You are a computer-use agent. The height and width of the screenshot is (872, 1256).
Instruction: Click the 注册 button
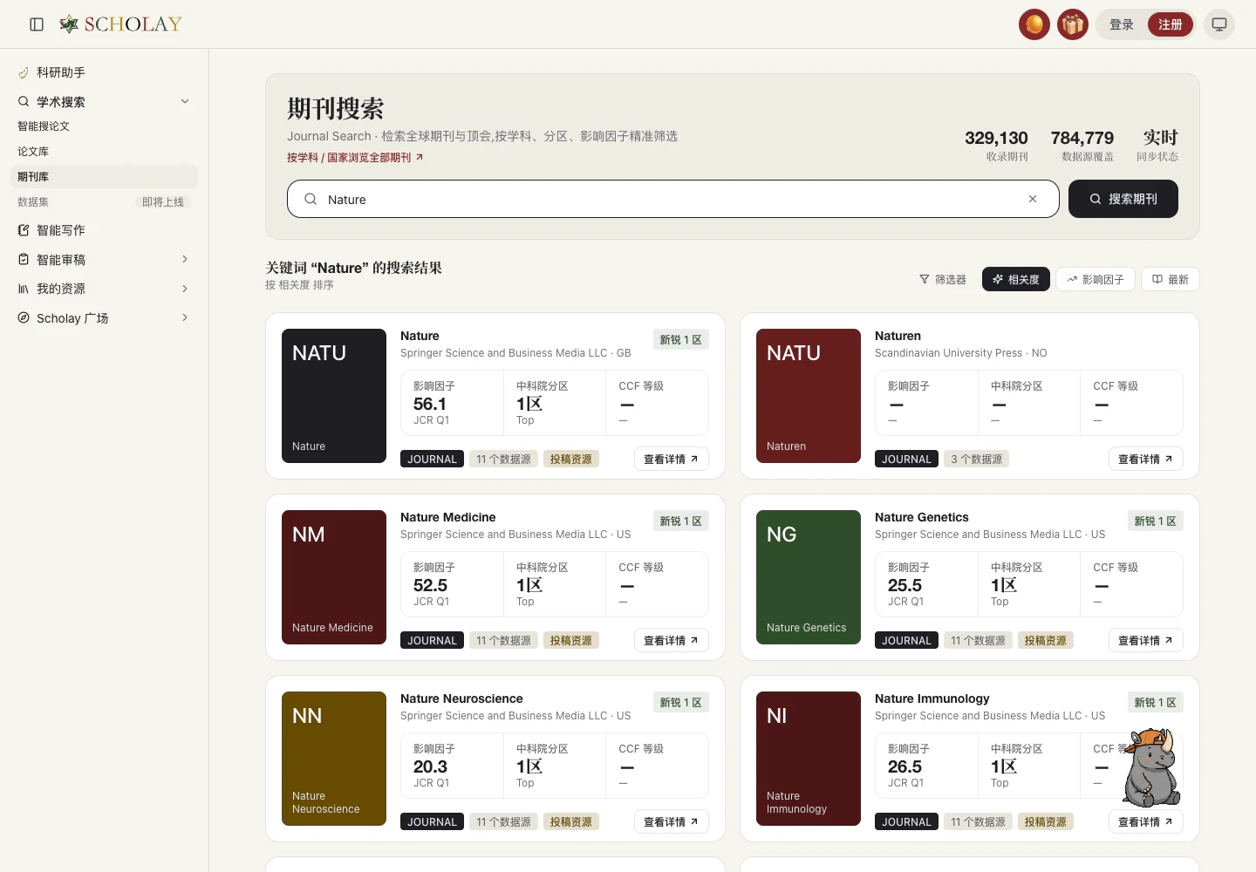1171,24
